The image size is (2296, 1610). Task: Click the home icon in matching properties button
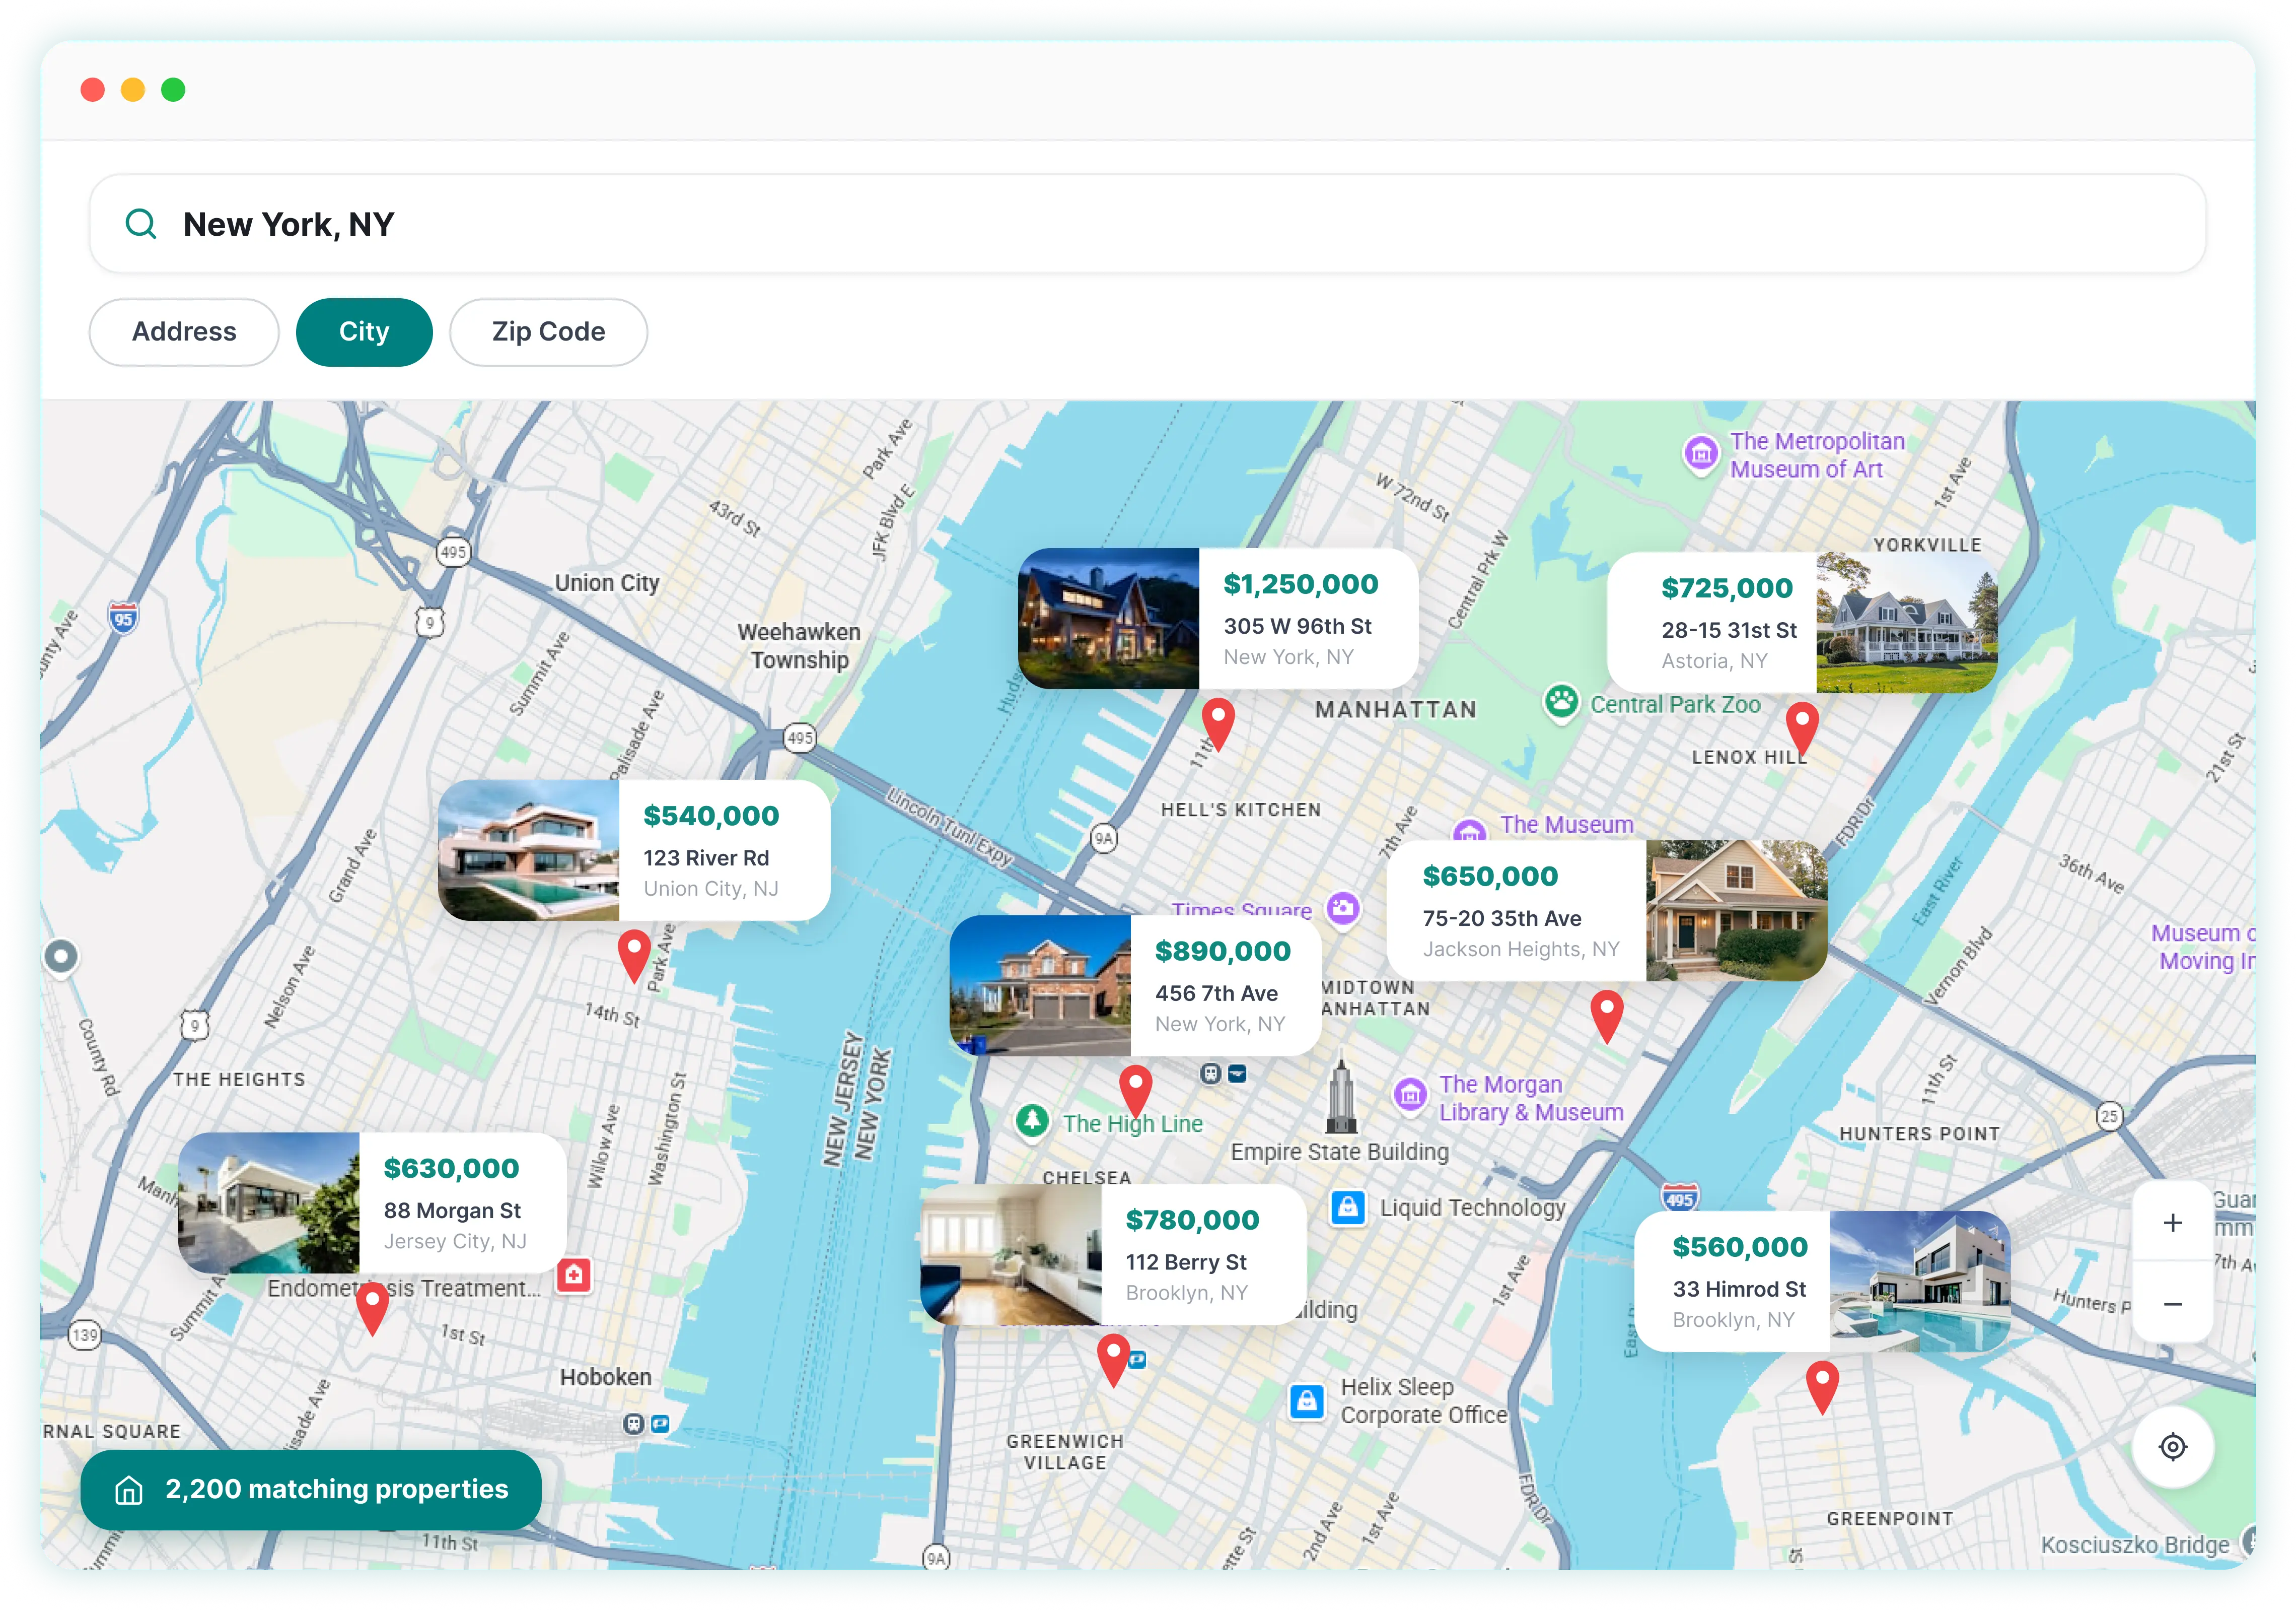(129, 1490)
